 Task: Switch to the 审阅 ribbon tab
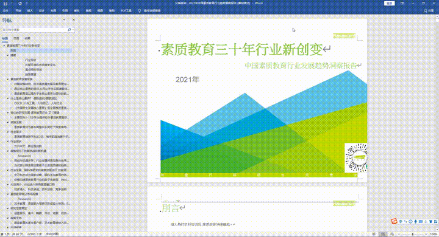pos(88,10)
